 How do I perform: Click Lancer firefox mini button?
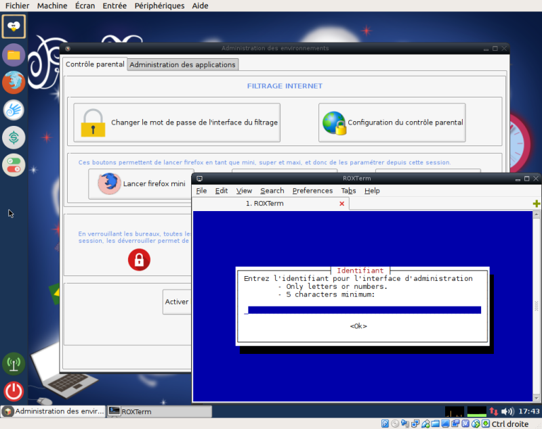(141, 183)
